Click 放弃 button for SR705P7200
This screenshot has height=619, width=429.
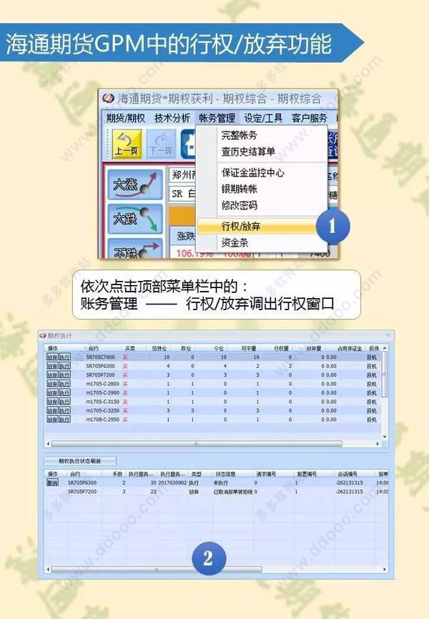[x=52, y=375]
